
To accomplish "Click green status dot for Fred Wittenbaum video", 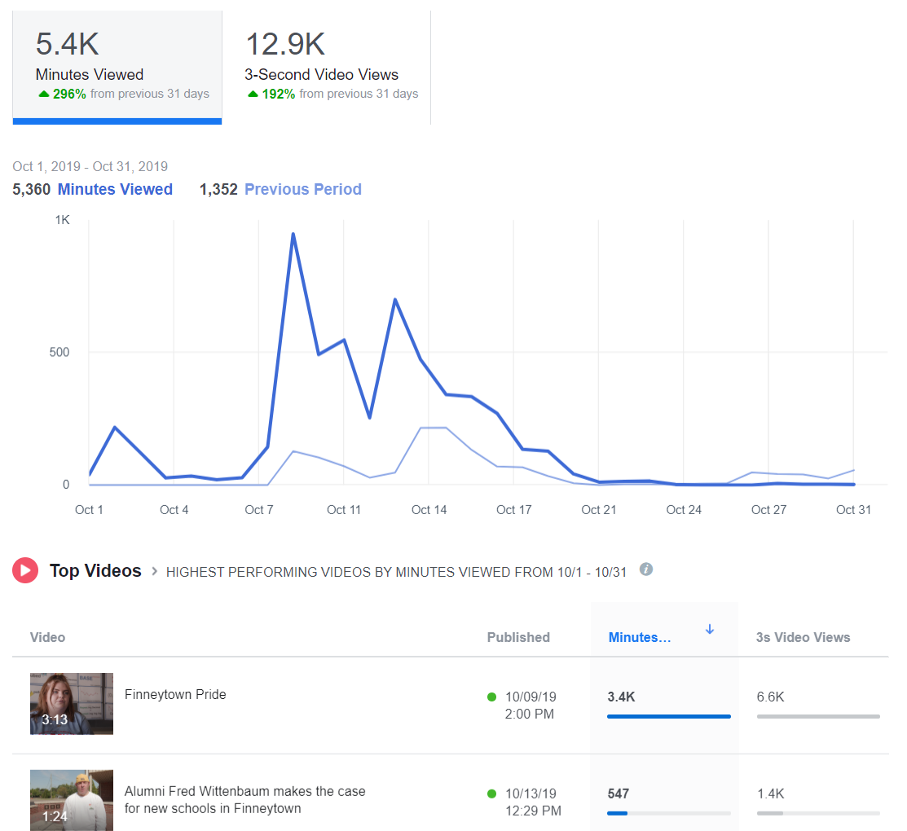I will click(491, 794).
